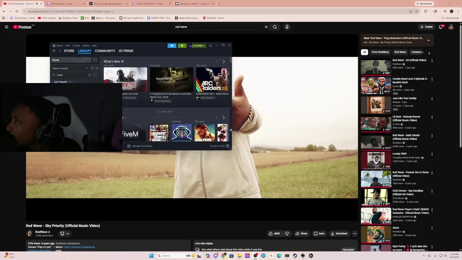Switch Steam to Big Picture mode icon
The image size is (462, 260).
pos(210,45)
